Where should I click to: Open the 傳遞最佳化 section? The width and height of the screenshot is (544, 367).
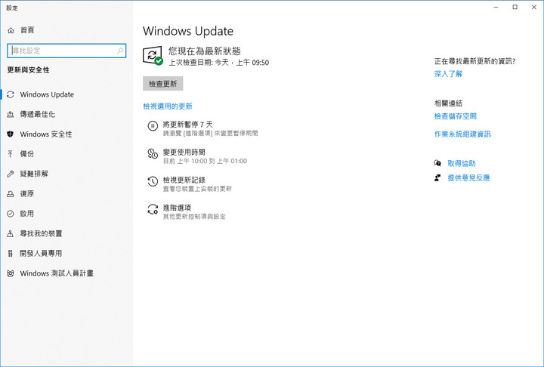pos(38,114)
